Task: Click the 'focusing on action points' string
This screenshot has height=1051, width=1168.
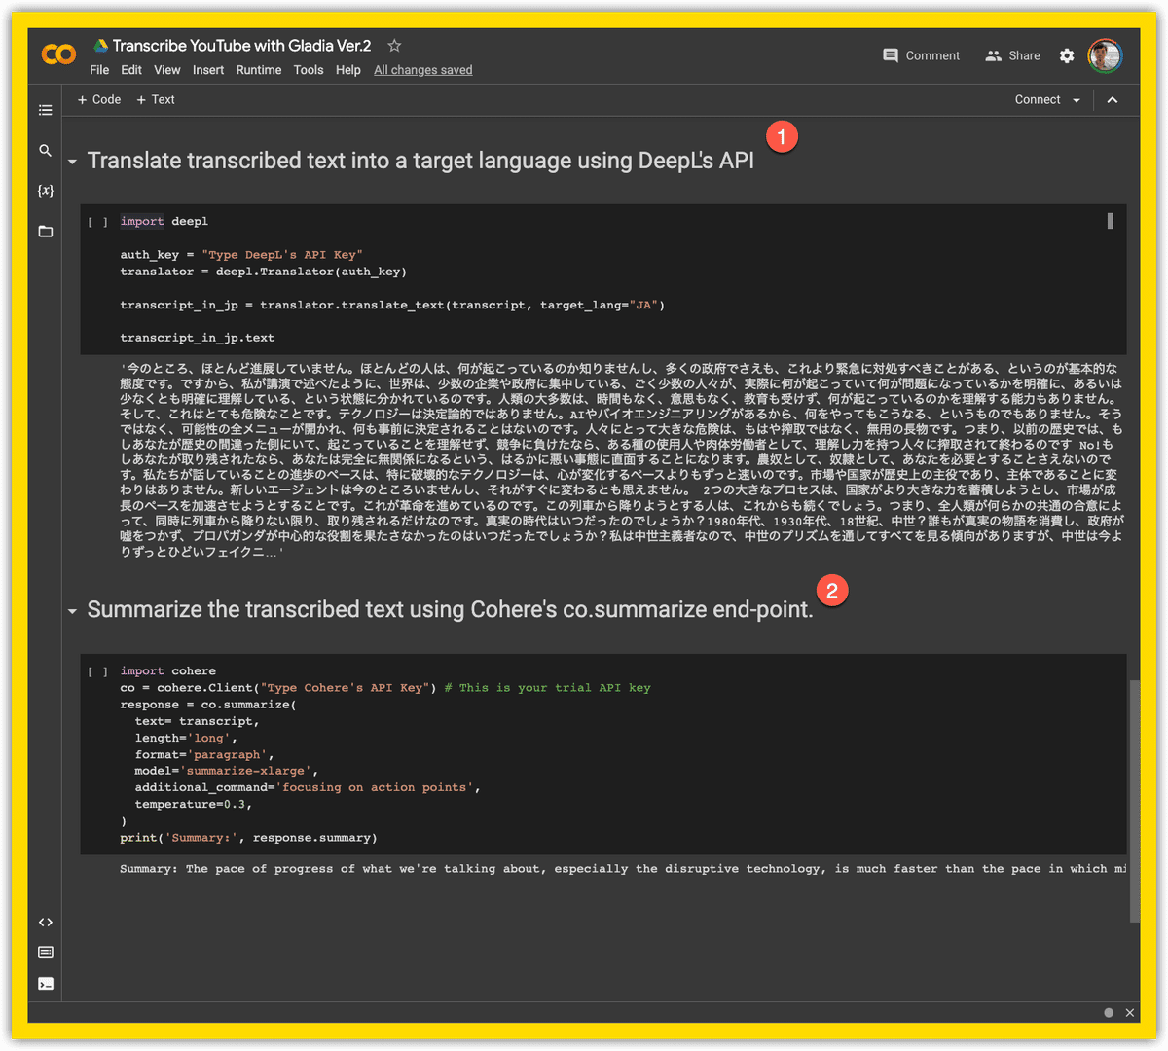Action: [375, 787]
